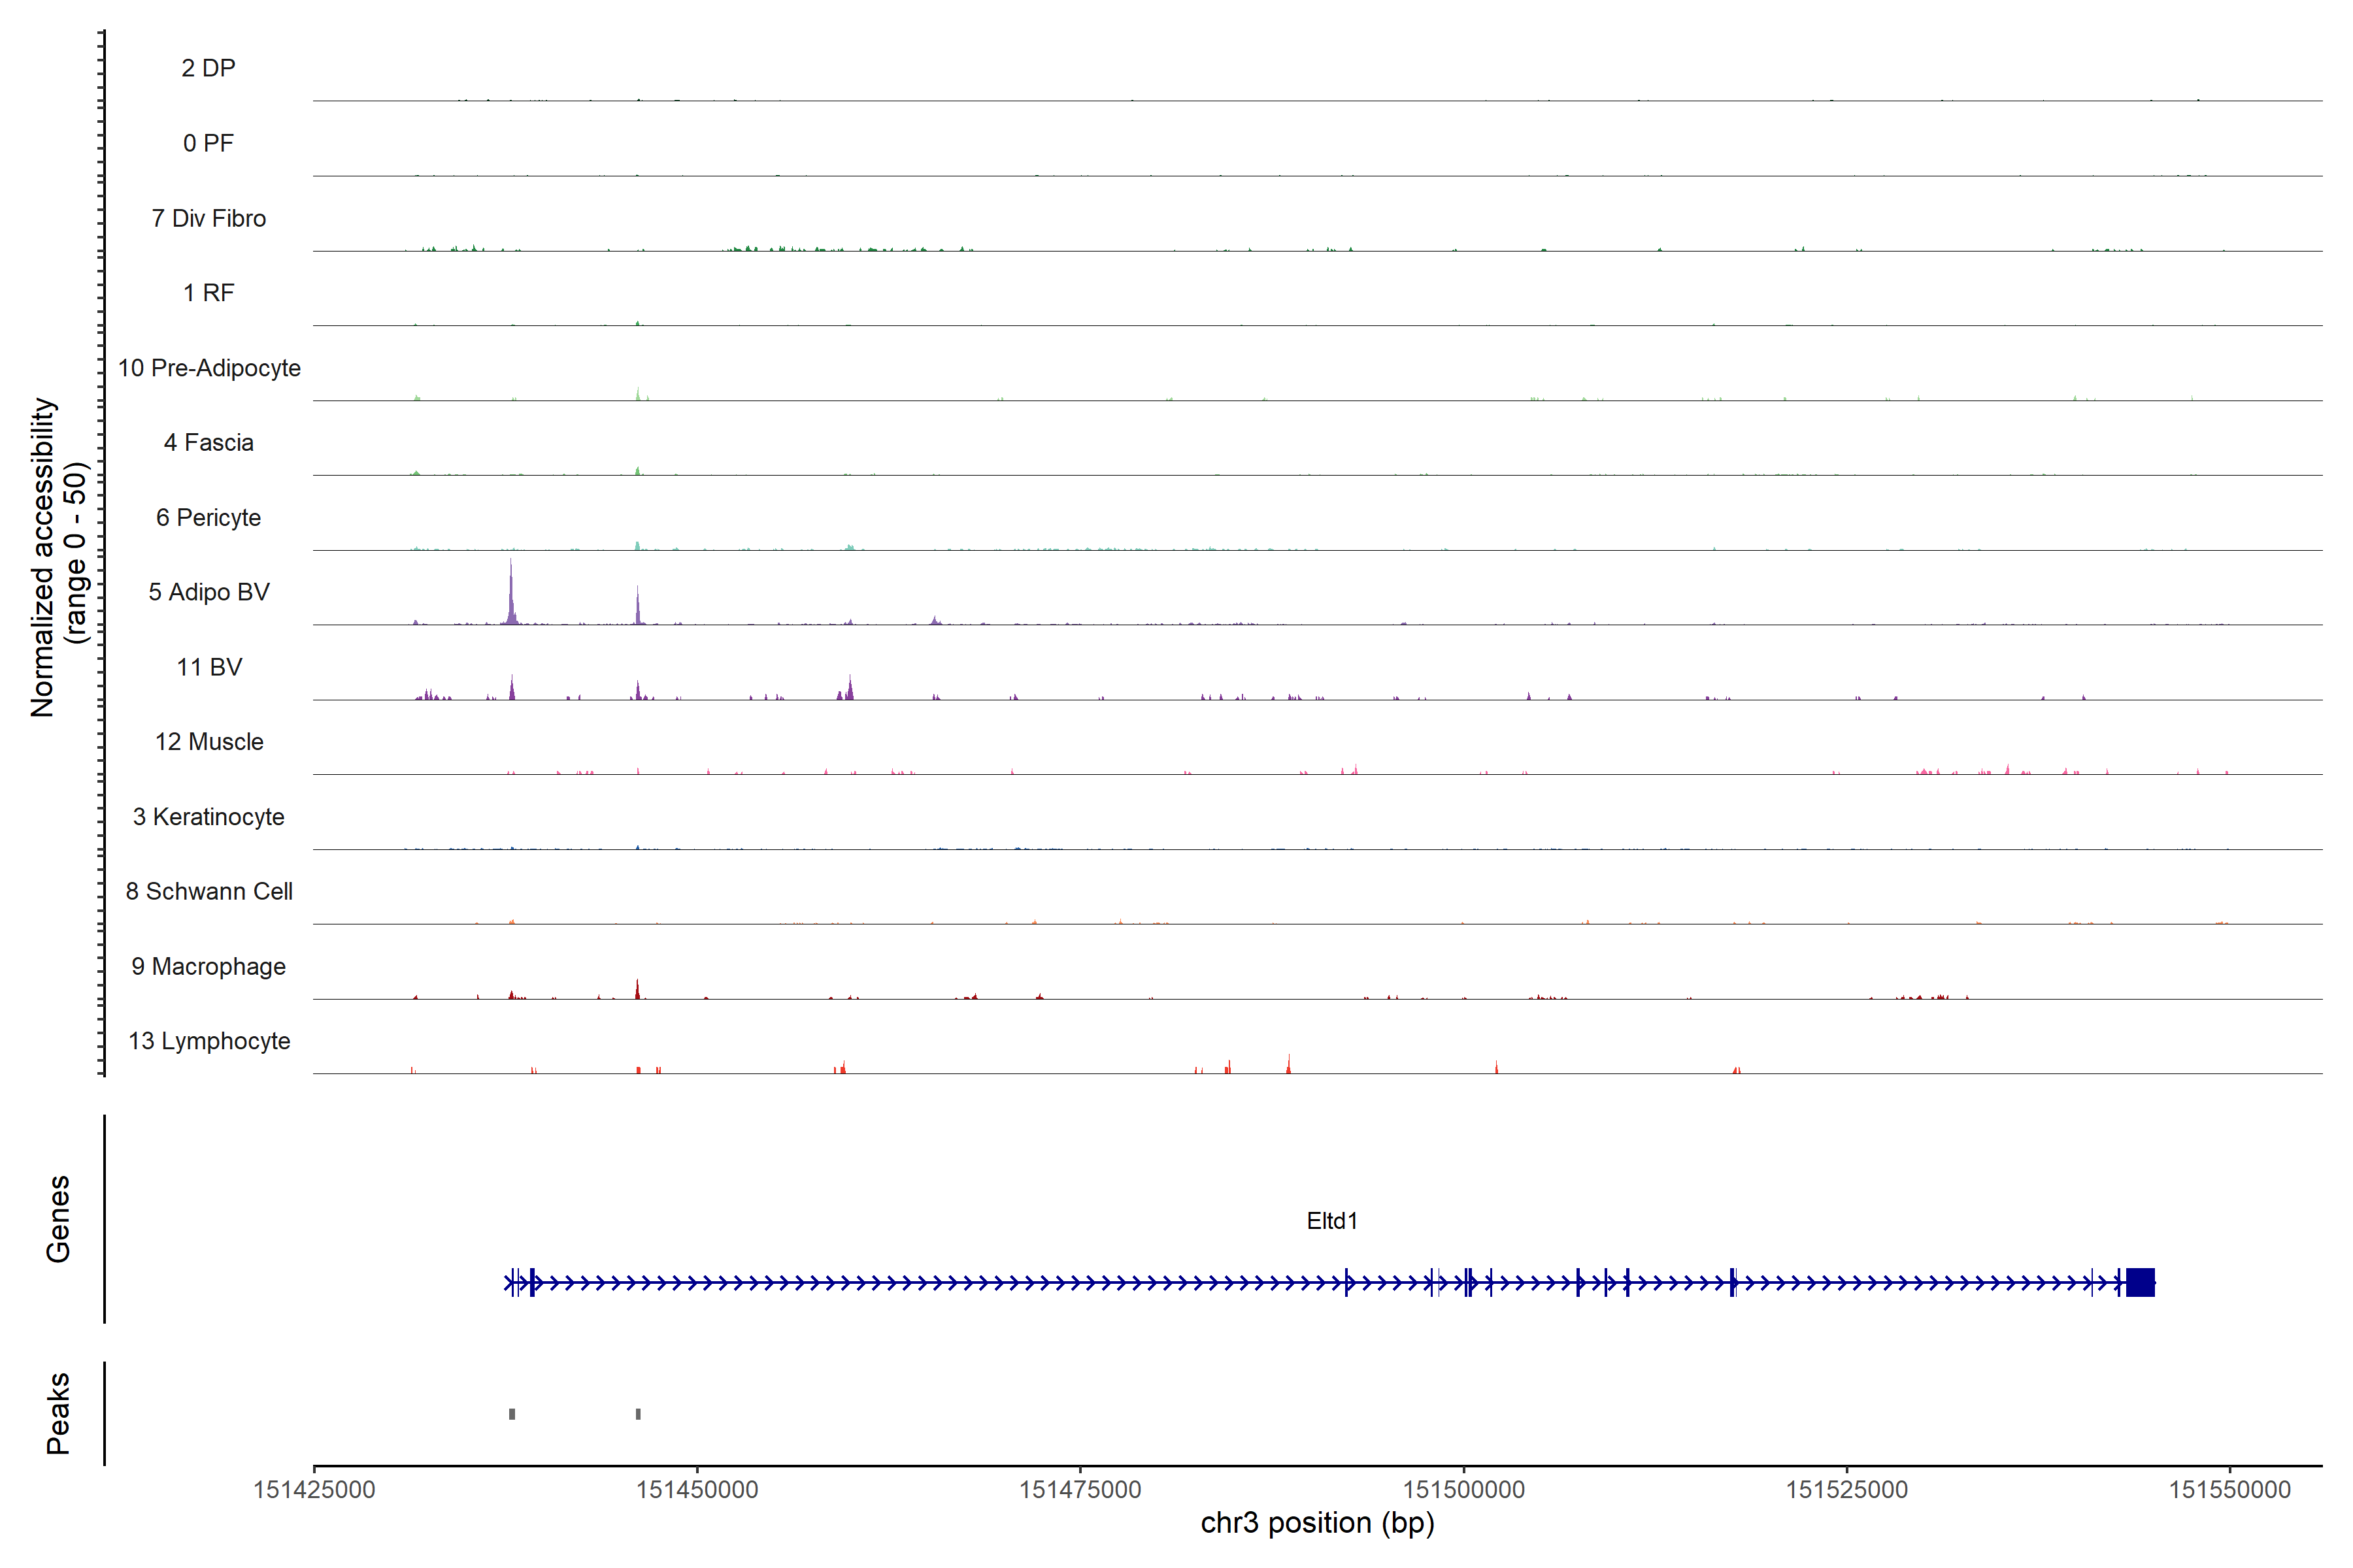Click the 8 Schwann Cell track label

(209, 891)
